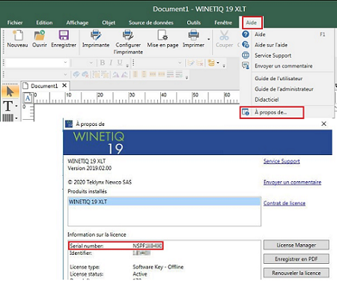This screenshot has width=337, height=281.
Task: Choose Didacticiel from the Aide menu
Action: pos(267,100)
